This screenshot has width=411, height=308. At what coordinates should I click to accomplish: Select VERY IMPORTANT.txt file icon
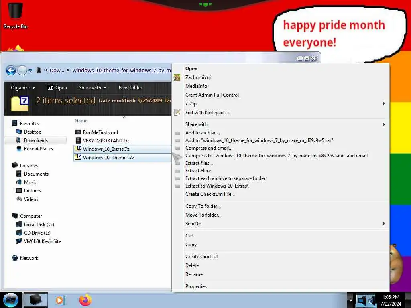pyautogui.click(x=78, y=140)
